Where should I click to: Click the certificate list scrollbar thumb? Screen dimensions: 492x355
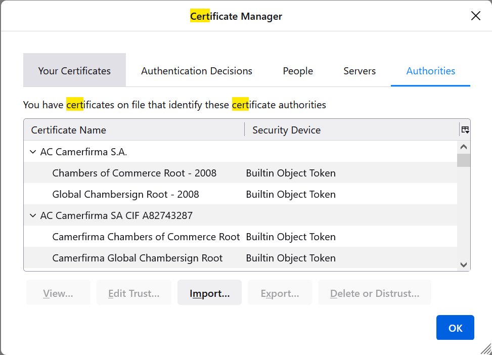pyautogui.click(x=464, y=160)
